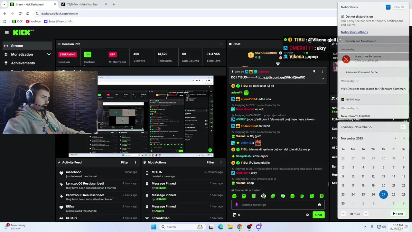Viewport: 412px width, 232px height.
Task: Select November 28 in calendar
Action: [x=394, y=194]
